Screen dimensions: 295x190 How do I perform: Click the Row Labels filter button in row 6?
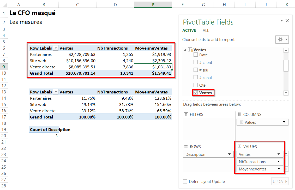[56, 48]
